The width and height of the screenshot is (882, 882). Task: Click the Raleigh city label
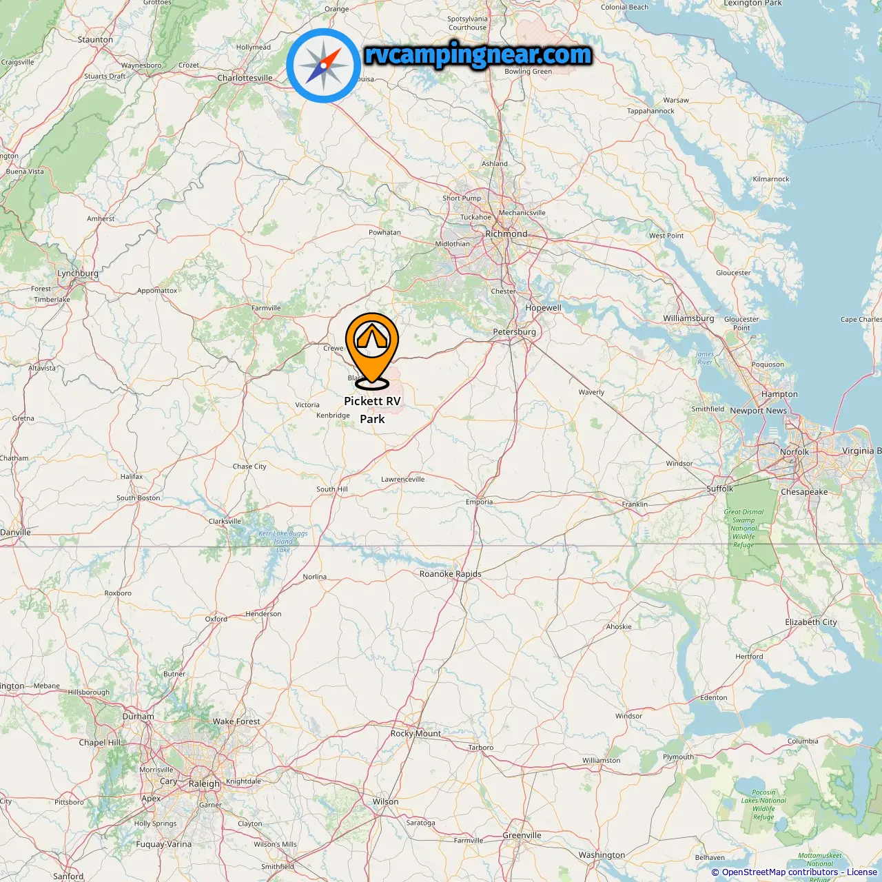point(204,783)
